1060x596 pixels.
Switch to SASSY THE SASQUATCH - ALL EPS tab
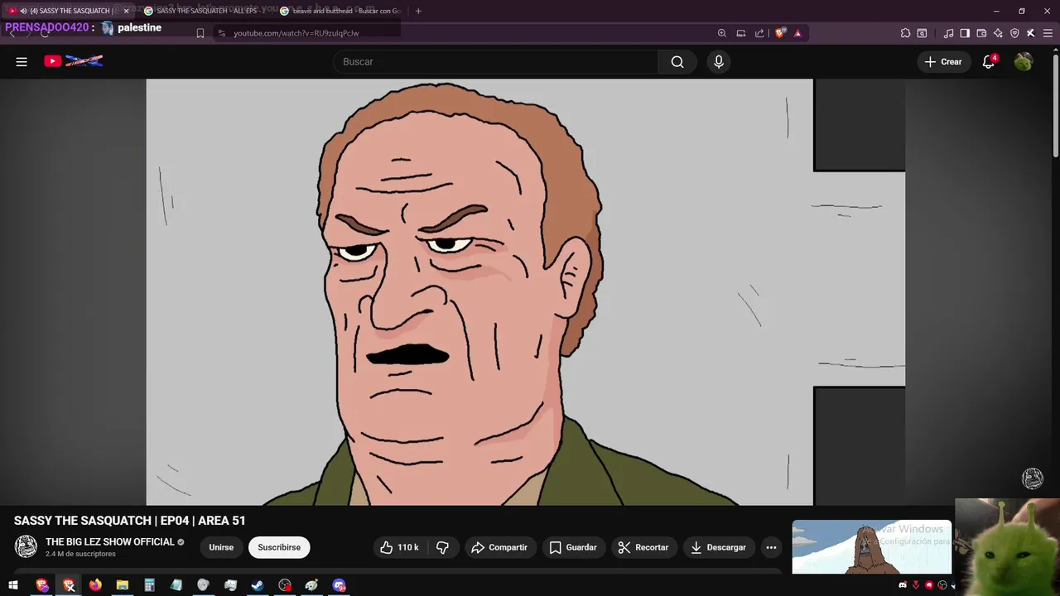[205, 11]
